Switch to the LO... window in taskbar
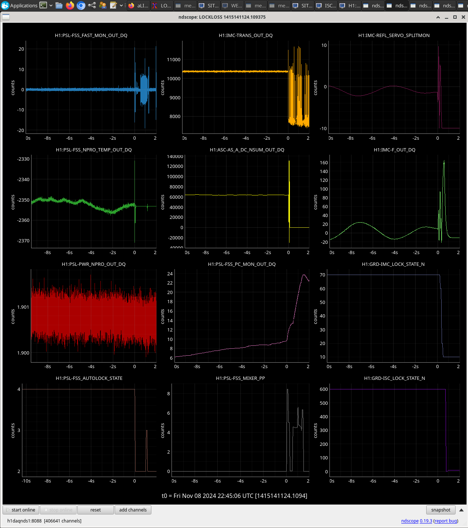 coord(162,5)
